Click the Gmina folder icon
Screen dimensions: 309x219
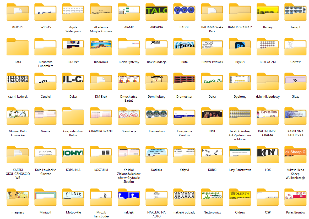pyautogui.click(x=45, y=116)
